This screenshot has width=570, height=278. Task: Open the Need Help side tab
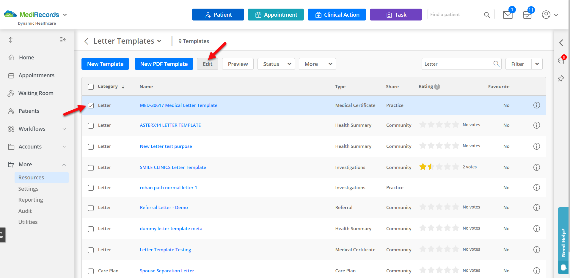pos(563,240)
